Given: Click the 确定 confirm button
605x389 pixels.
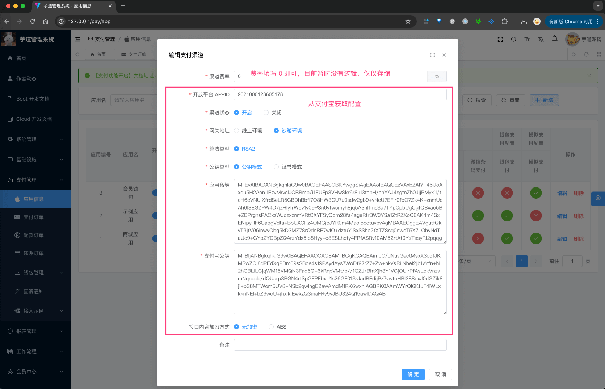Looking at the screenshot, I should tap(413, 375).
